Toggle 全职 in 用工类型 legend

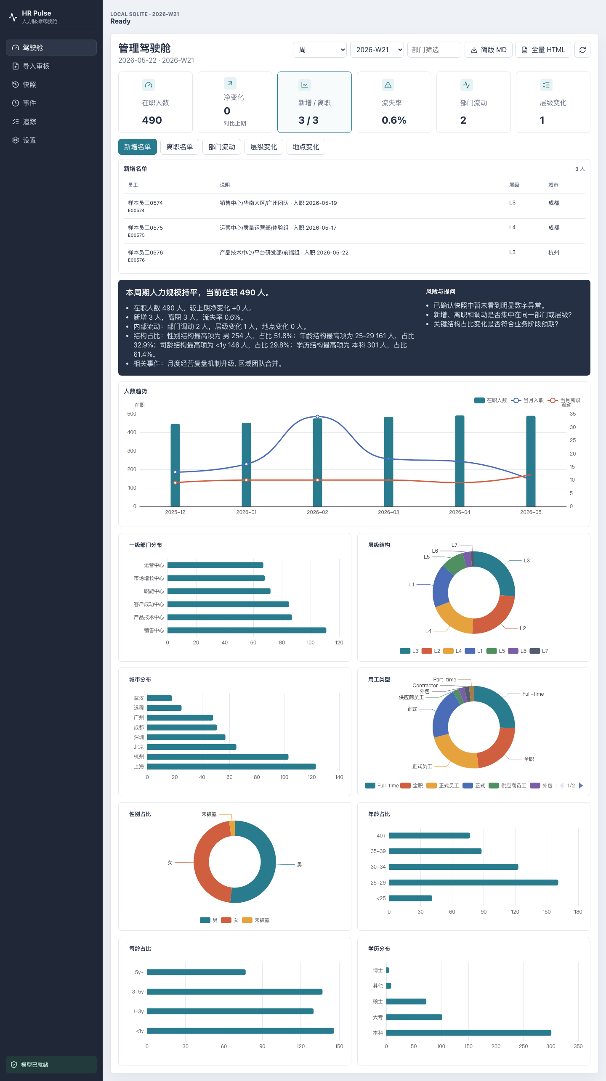pos(412,785)
